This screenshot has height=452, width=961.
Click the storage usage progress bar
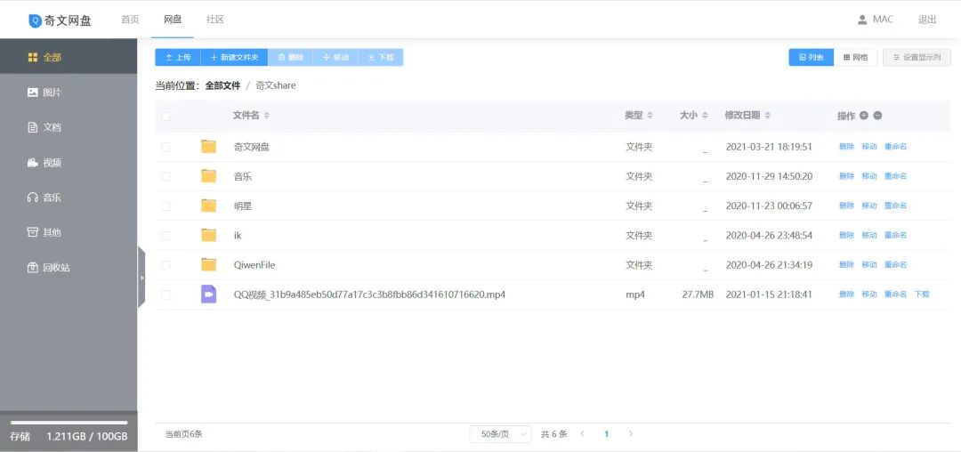click(69, 423)
